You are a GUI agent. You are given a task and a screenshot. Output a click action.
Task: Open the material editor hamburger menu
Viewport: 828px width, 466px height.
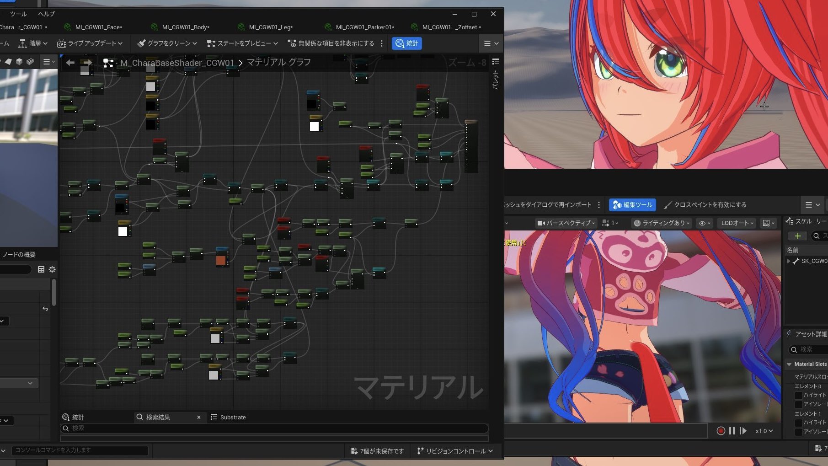[491, 43]
